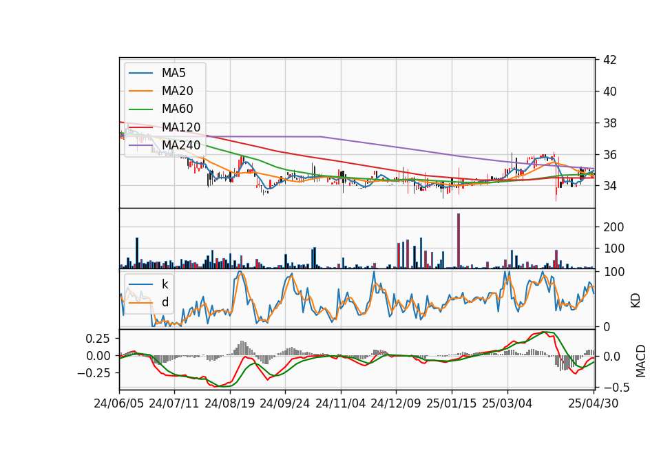Click the price axis value 34

pyautogui.click(x=610, y=186)
